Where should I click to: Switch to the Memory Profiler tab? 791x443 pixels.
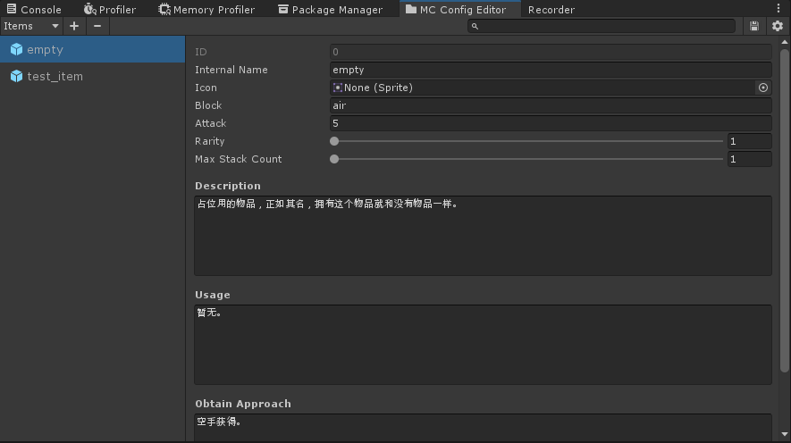click(x=206, y=10)
